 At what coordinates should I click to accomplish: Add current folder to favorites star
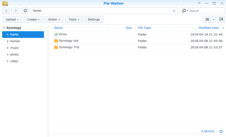tap(174, 11)
